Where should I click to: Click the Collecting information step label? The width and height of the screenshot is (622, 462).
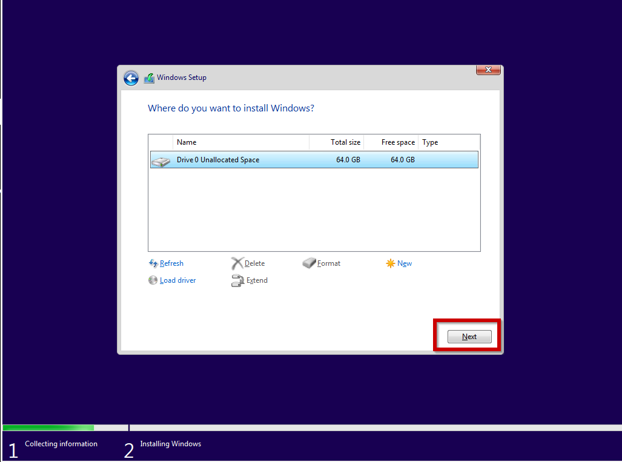[x=61, y=444]
